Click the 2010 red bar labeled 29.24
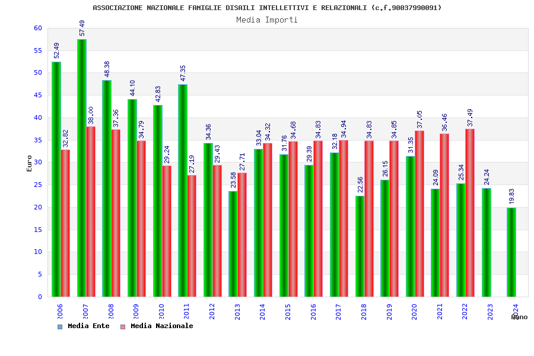The height and width of the screenshot is (356, 534). 167,231
